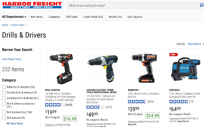
Task: Click the $16.99 coupon for Drill Master
Action: (x=70, y=119)
